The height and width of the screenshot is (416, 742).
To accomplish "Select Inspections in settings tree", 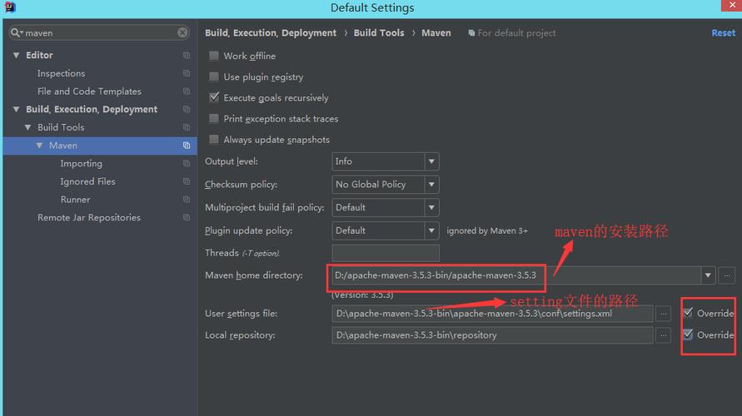I will (x=61, y=73).
